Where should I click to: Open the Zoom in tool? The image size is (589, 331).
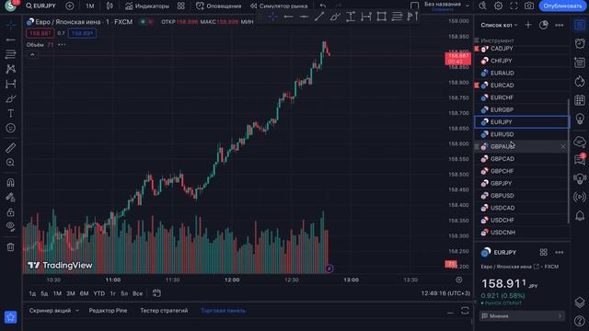coord(10,163)
